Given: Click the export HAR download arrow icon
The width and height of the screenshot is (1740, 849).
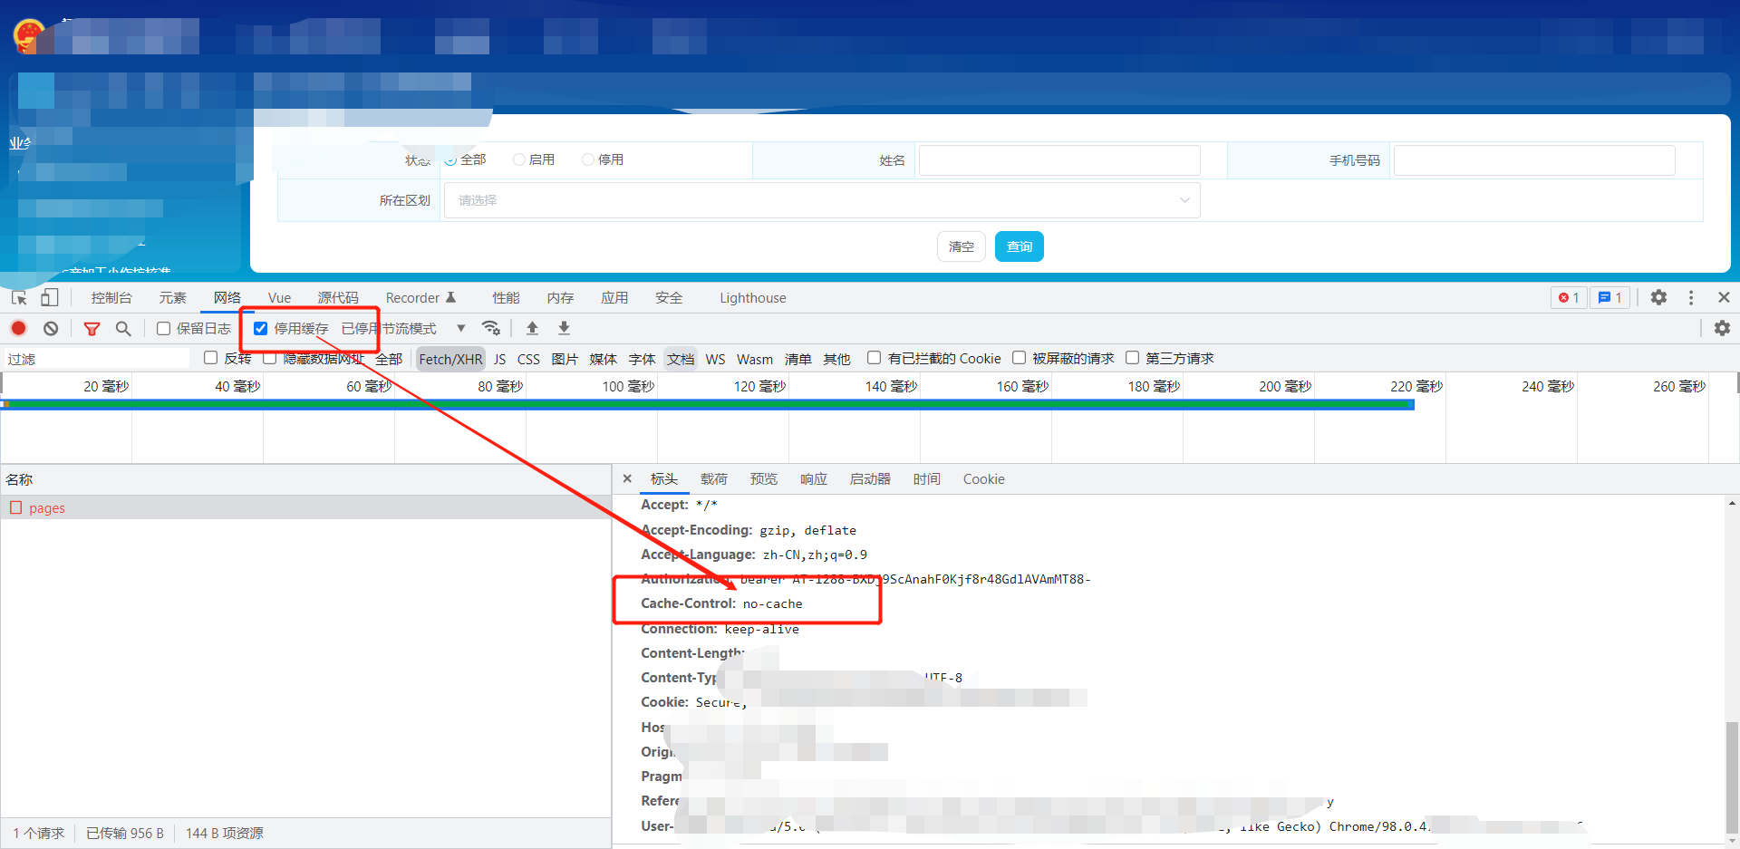Looking at the screenshot, I should [564, 328].
